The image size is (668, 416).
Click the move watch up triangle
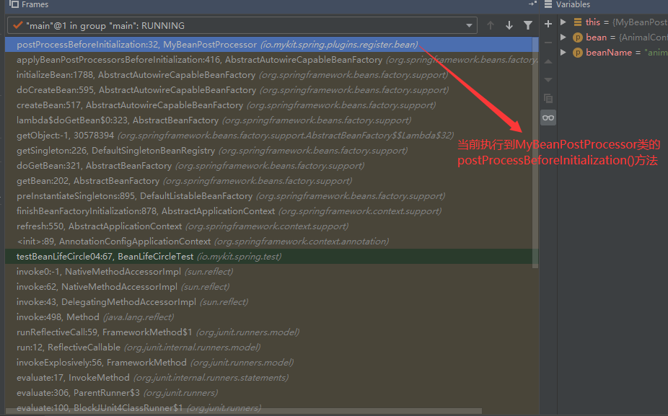548,61
